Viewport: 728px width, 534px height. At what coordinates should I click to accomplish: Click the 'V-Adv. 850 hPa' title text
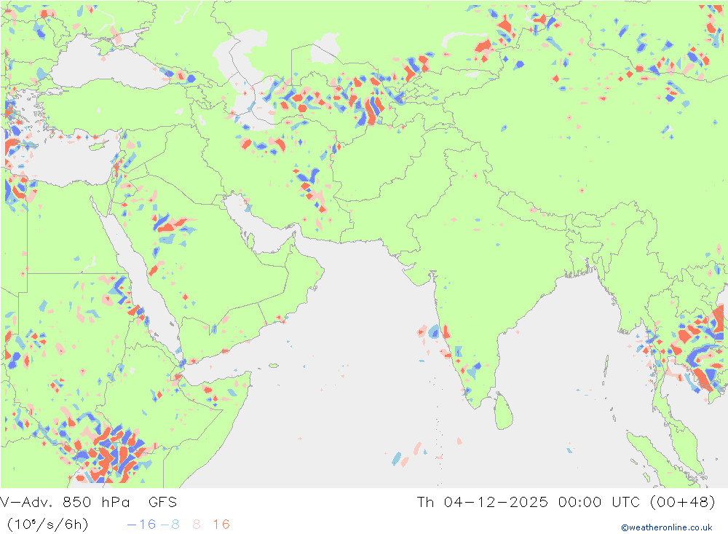(65, 502)
